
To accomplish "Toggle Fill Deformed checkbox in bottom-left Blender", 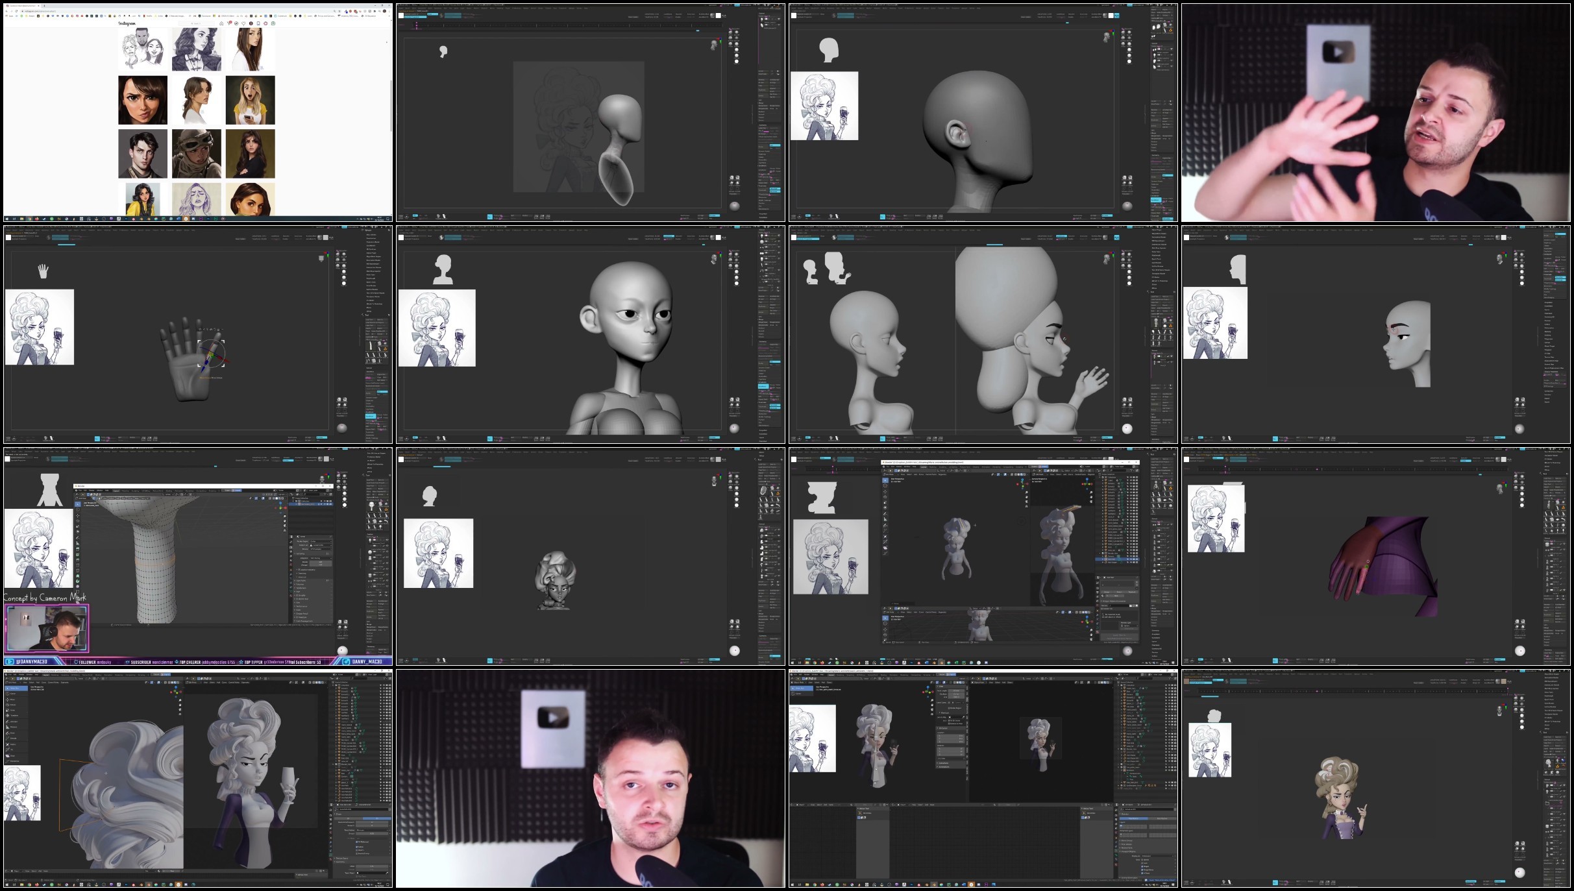I will click(x=356, y=842).
